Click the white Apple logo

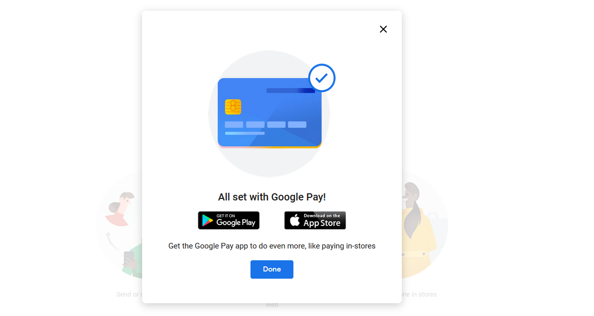[295, 220]
